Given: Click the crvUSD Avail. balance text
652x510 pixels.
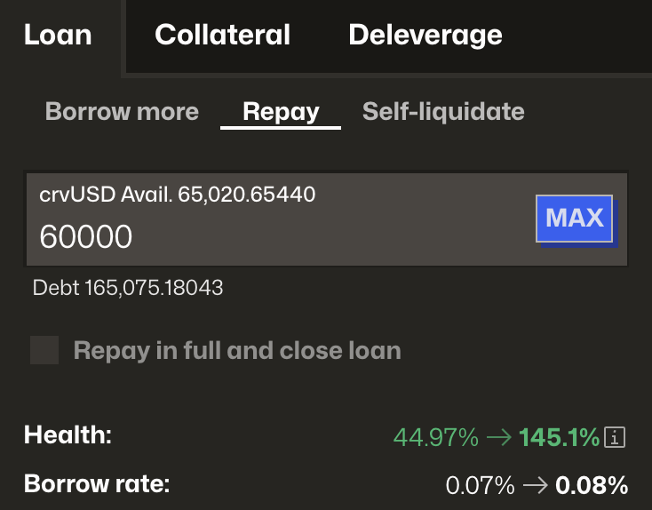Looking at the screenshot, I should tap(178, 195).
